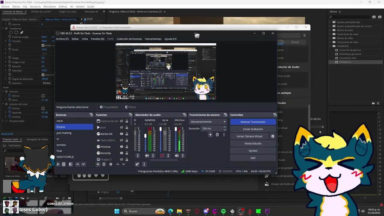Open the Desvanecimiento transition dropdown
Screen dimensions: 384x216
pos(208,122)
